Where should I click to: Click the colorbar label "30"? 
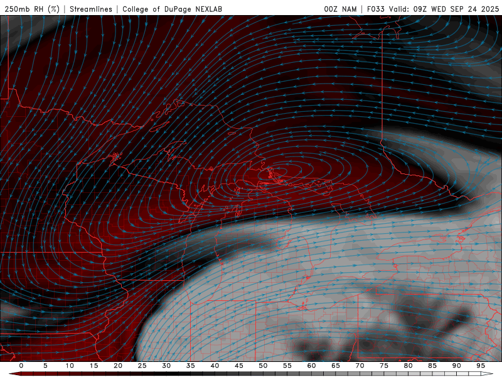(x=166, y=366)
